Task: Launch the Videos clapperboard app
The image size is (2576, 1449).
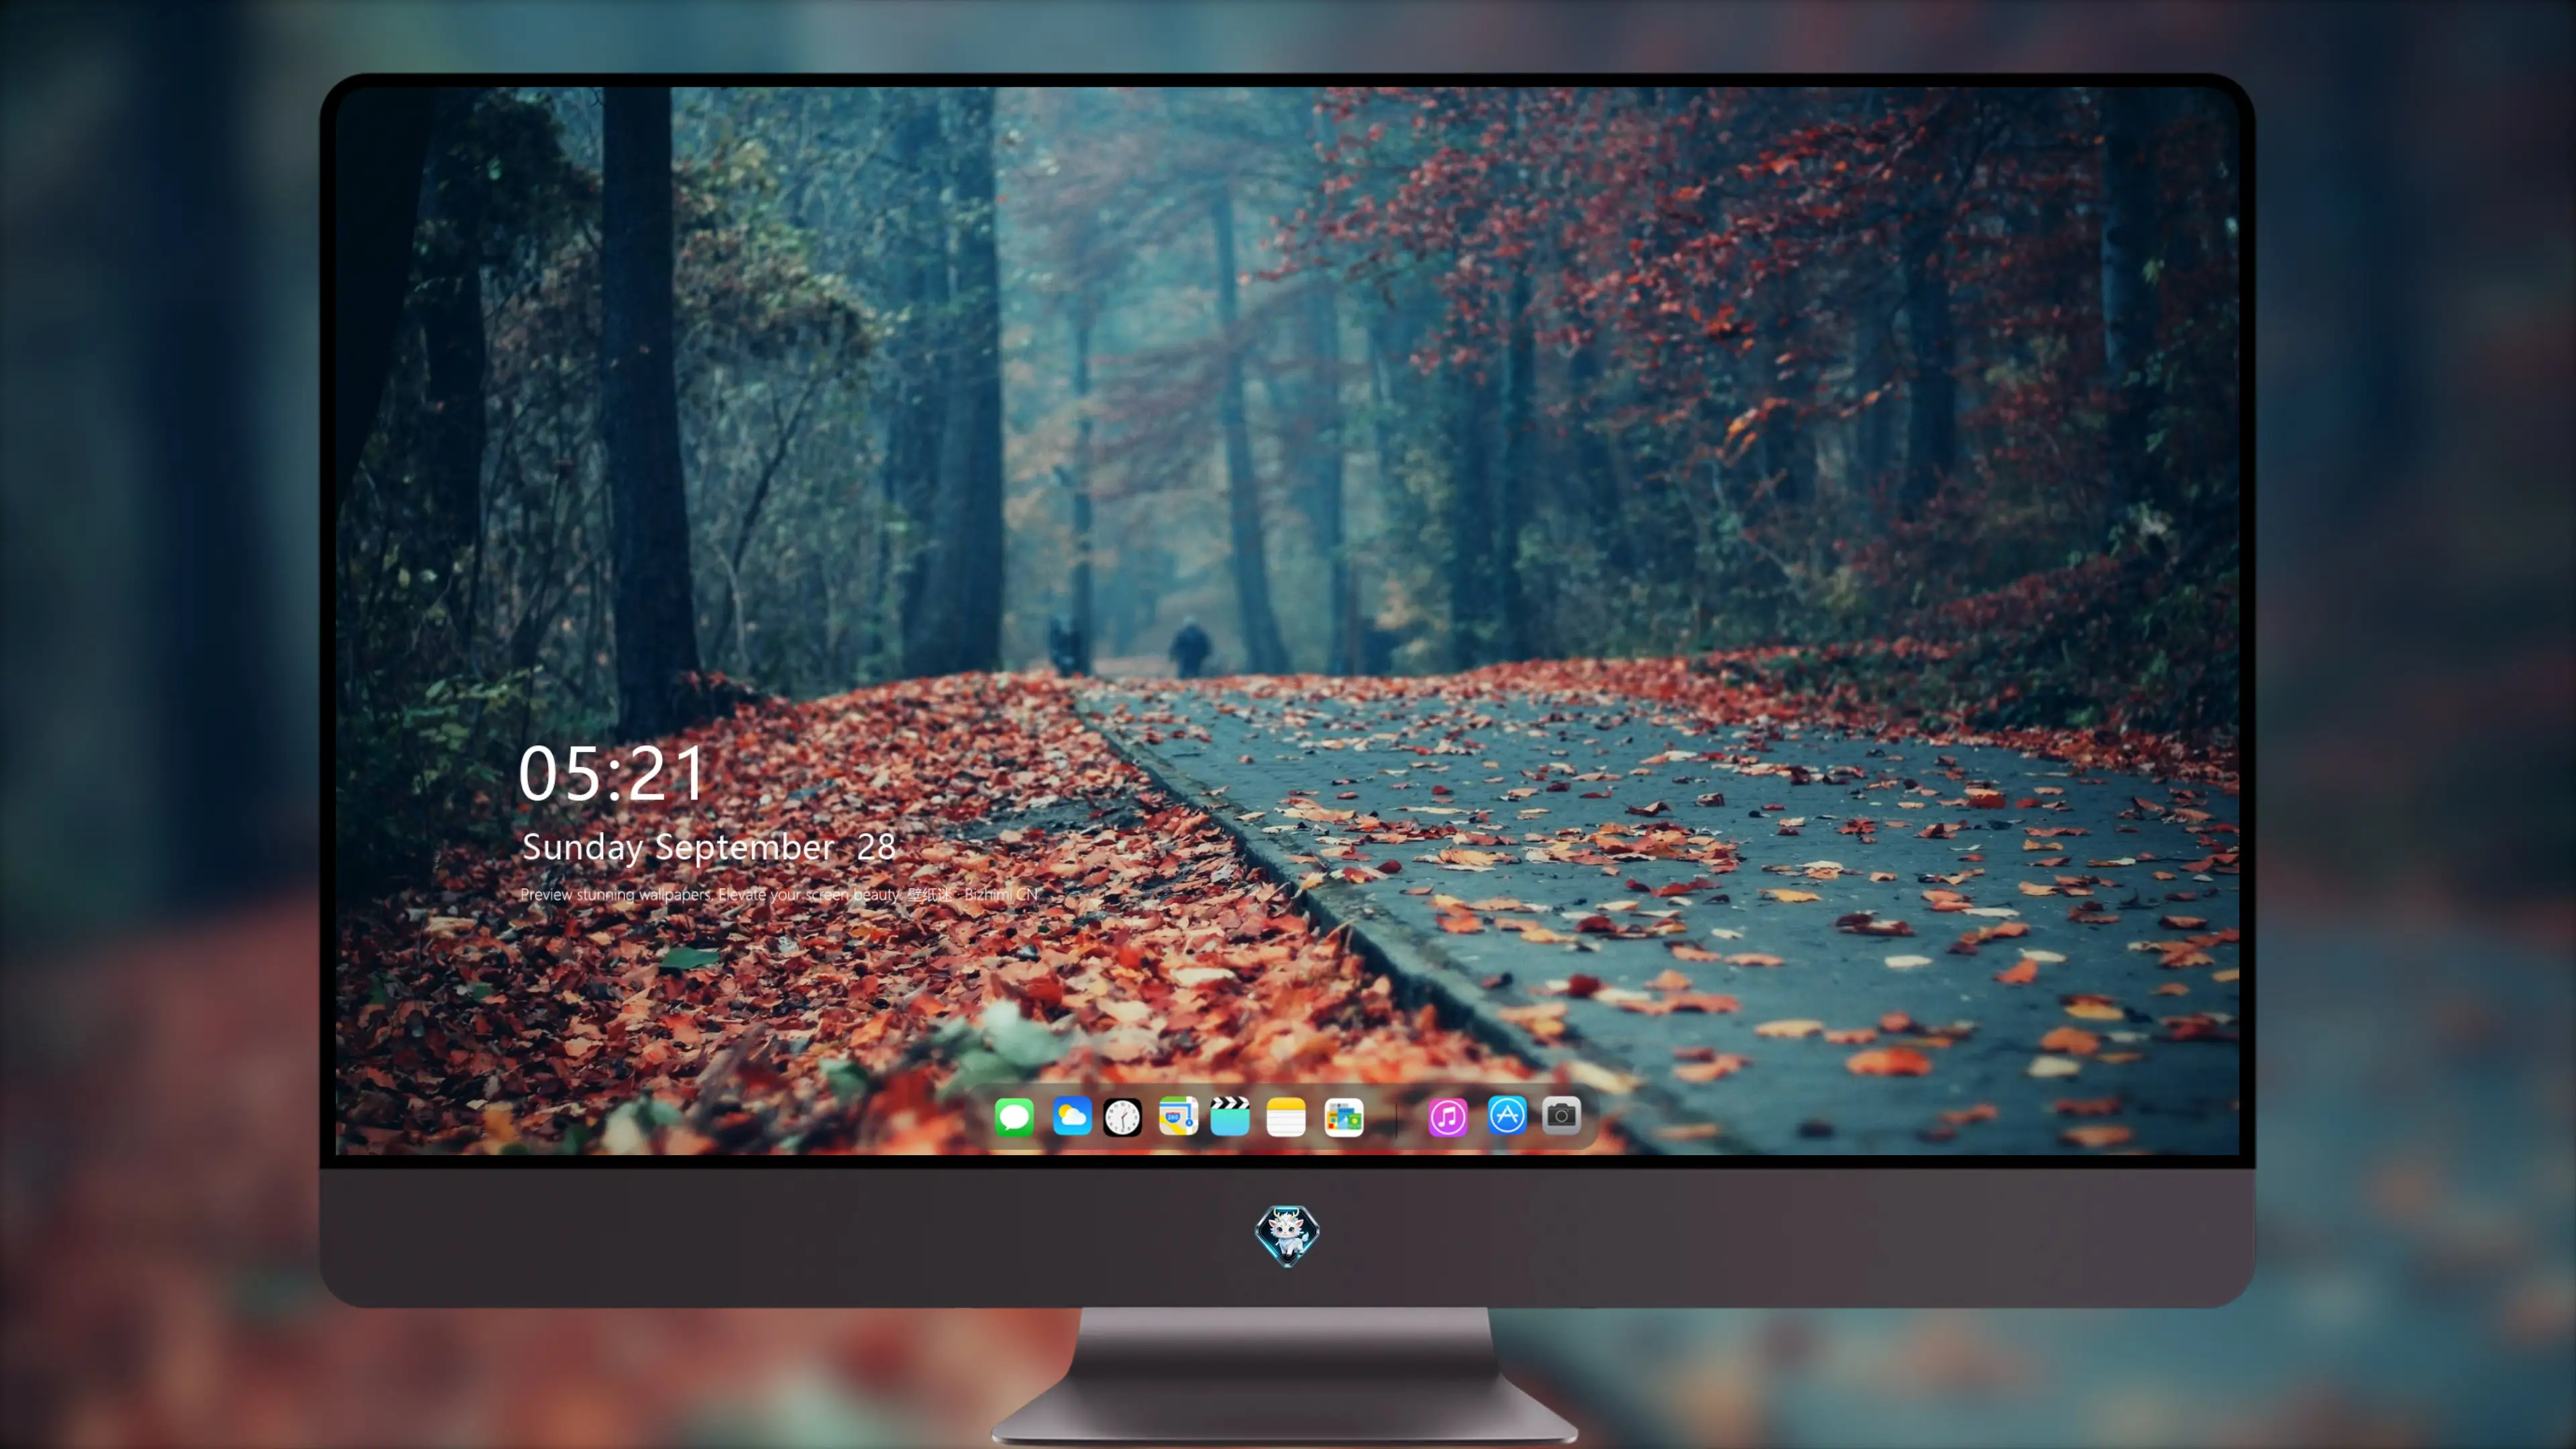Action: pos(1230,1116)
